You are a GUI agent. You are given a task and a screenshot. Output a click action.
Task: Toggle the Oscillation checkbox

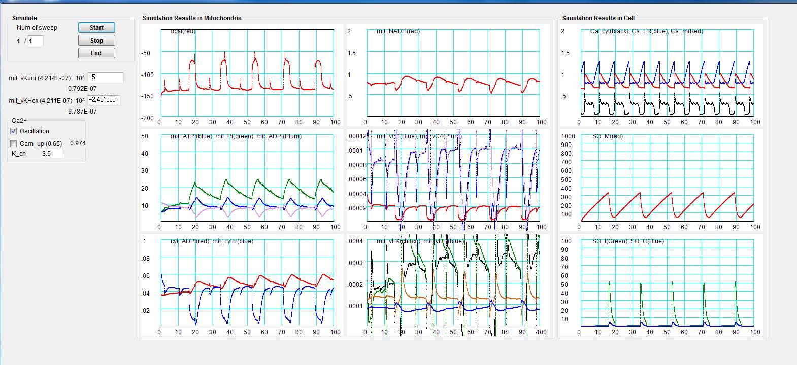coord(14,131)
